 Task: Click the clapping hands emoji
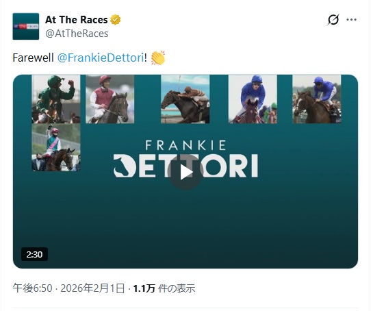tap(158, 58)
